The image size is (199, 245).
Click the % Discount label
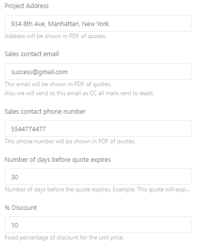[21, 208]
